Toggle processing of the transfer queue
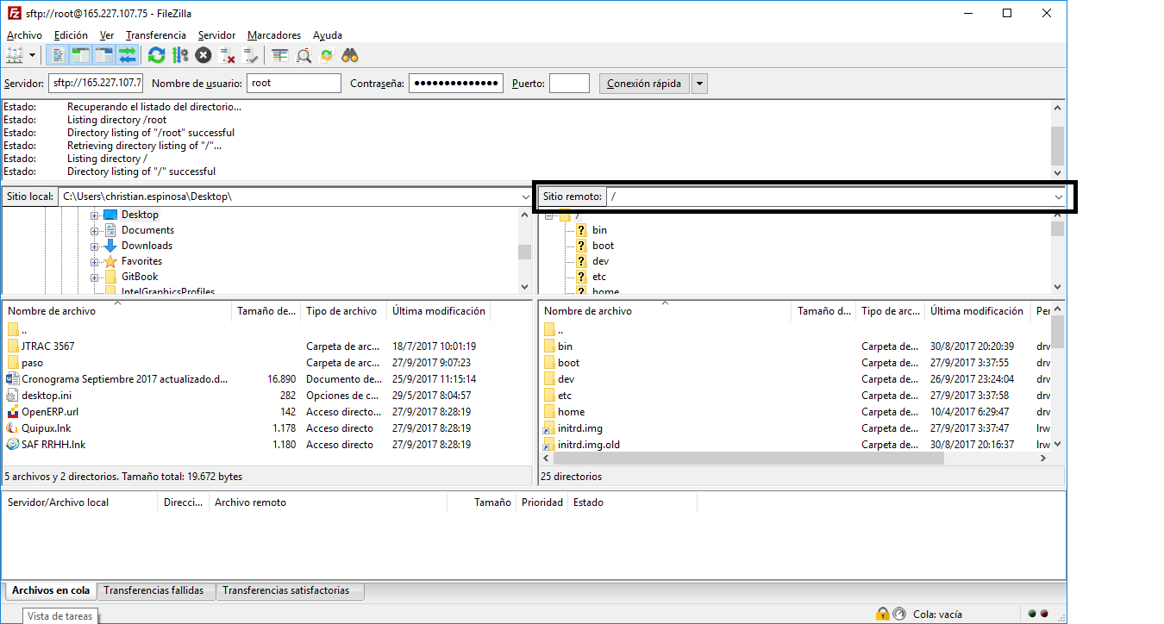 tap(179, 55)
